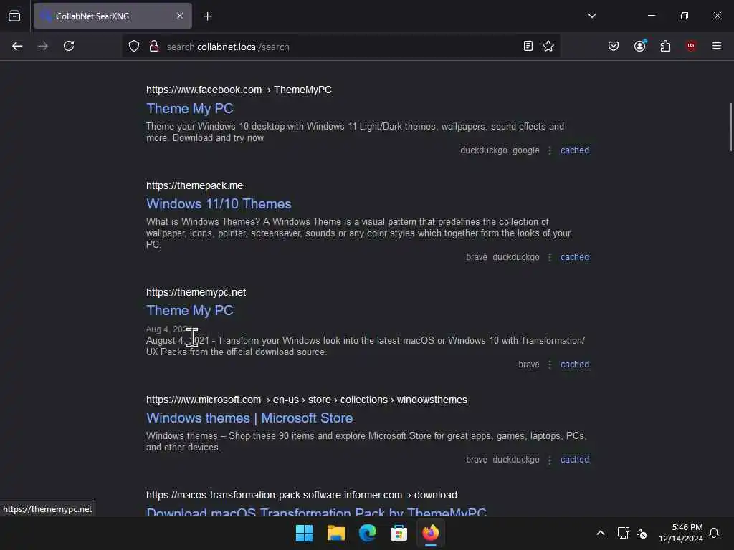Screen dimensions: 734x550
Task: Go back to previous page
Action: [x=17, y=46]
